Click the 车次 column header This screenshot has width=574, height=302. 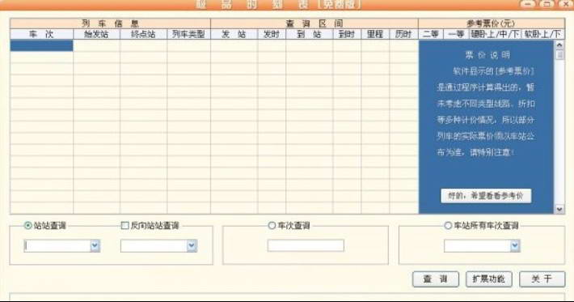(42, 35)
